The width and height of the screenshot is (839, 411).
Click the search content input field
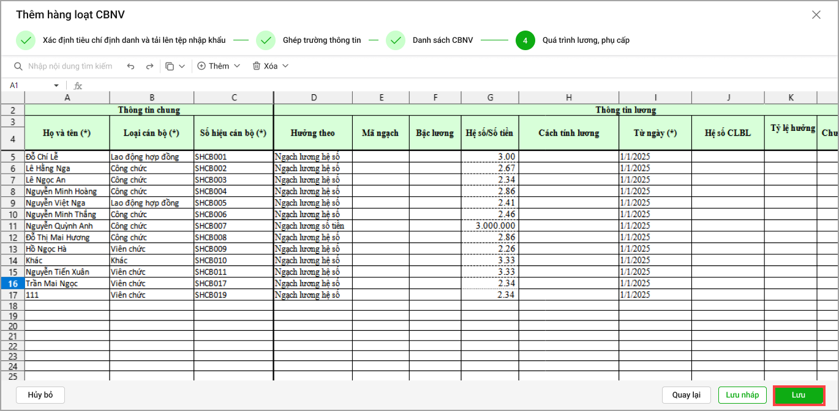coord(70,66)
